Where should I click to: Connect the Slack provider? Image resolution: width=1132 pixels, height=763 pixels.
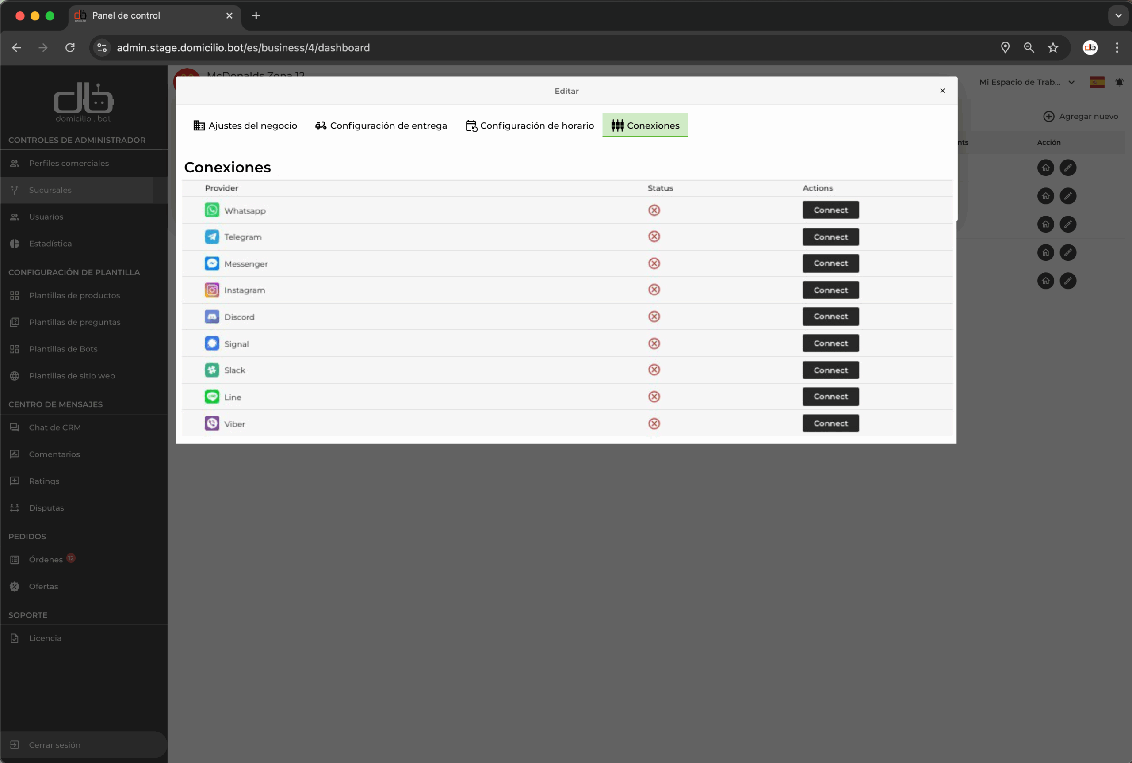click(831, 370)
